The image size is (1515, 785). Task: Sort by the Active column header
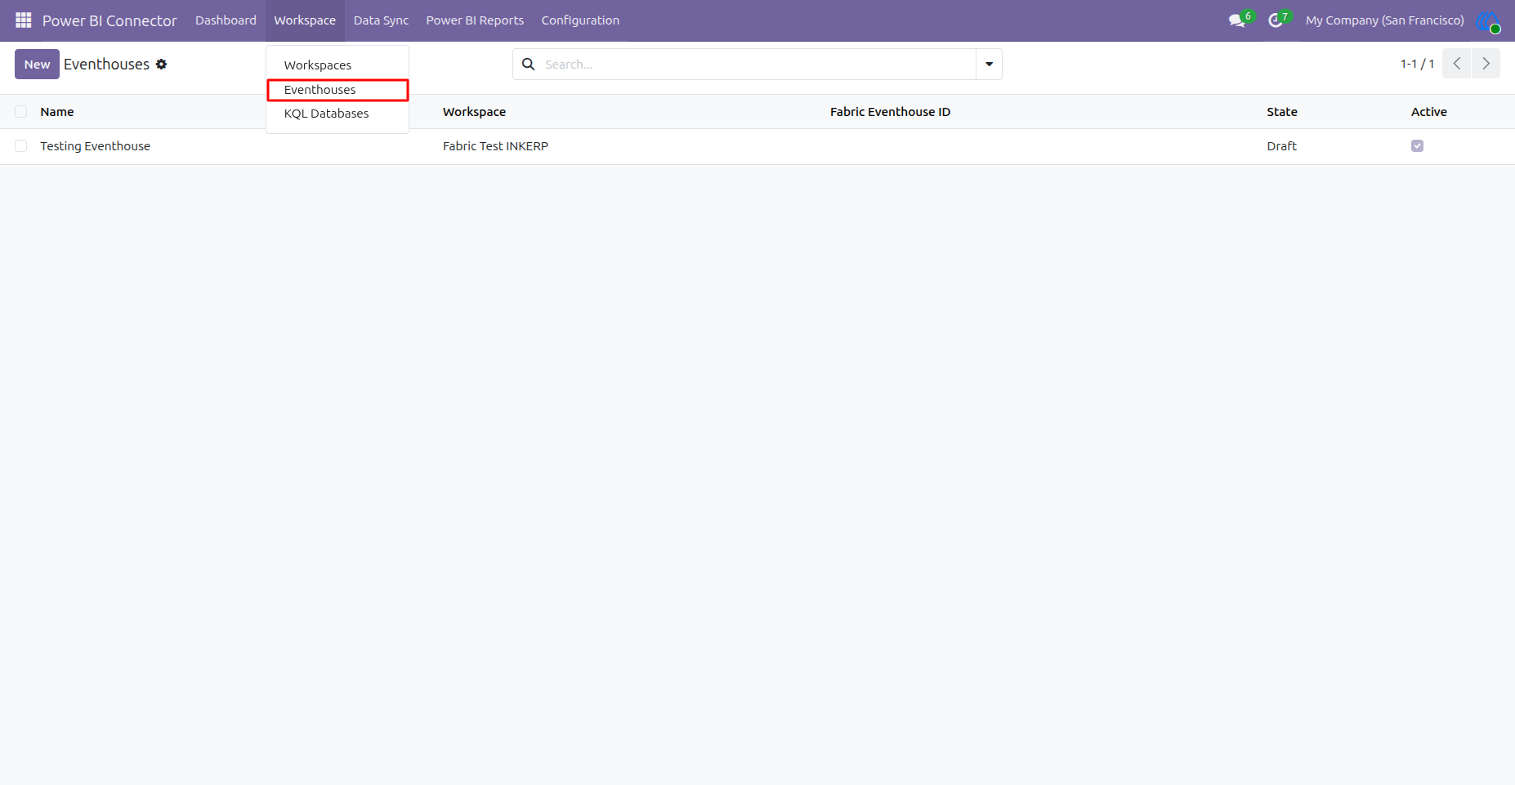(x=1428, y=112)
